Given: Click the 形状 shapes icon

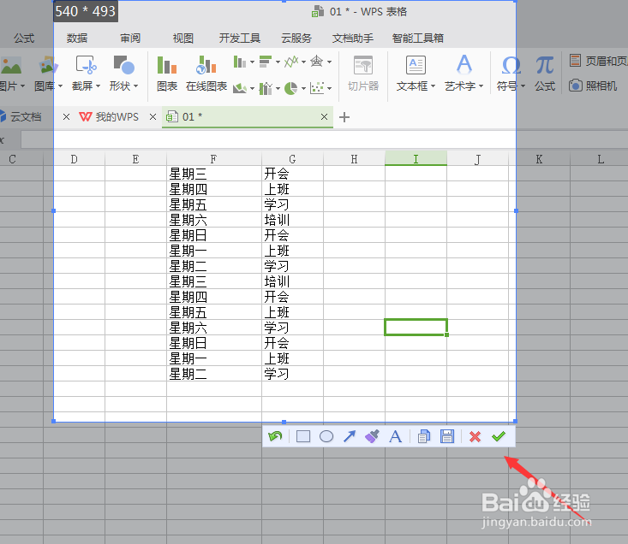Looking at the screenshot, I should tap(123, 65).
